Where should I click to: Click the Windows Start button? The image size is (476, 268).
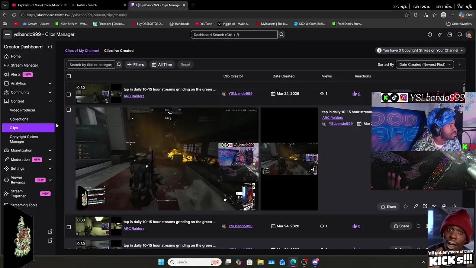point(161,262)
